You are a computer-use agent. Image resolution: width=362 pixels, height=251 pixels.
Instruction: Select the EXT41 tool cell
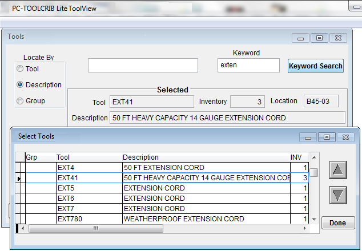[89, 178]
